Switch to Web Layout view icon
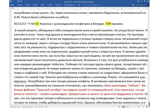Image resolution: width=154 pixels, height=108 pixels. coord(128,107)
